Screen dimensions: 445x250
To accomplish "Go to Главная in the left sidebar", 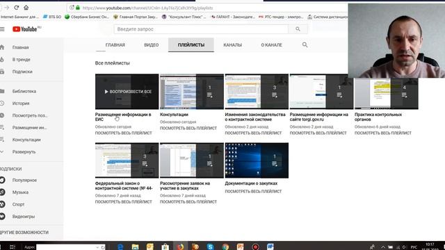I will (x=20, y=47).
